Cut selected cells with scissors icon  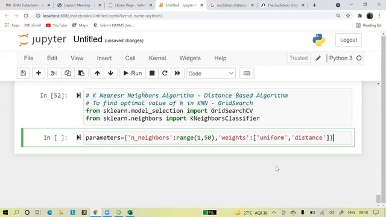(54, 74)
